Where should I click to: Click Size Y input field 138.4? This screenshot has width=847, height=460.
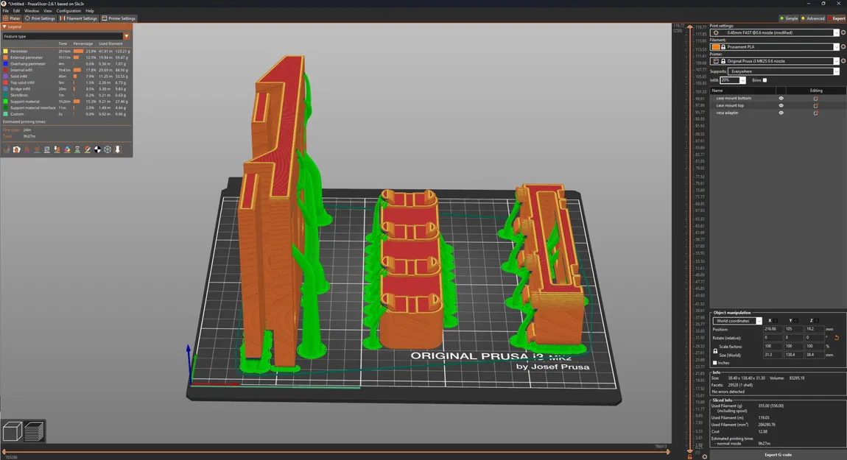pyautogui.click(x=793, y=355)
